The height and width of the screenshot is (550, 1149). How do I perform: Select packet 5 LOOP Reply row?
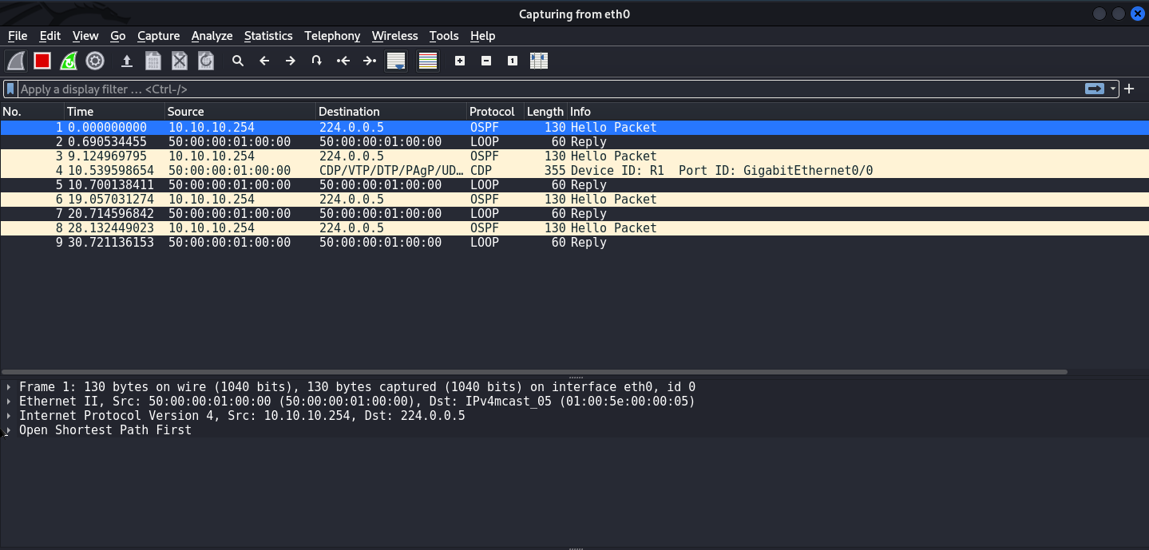point(574,185)
